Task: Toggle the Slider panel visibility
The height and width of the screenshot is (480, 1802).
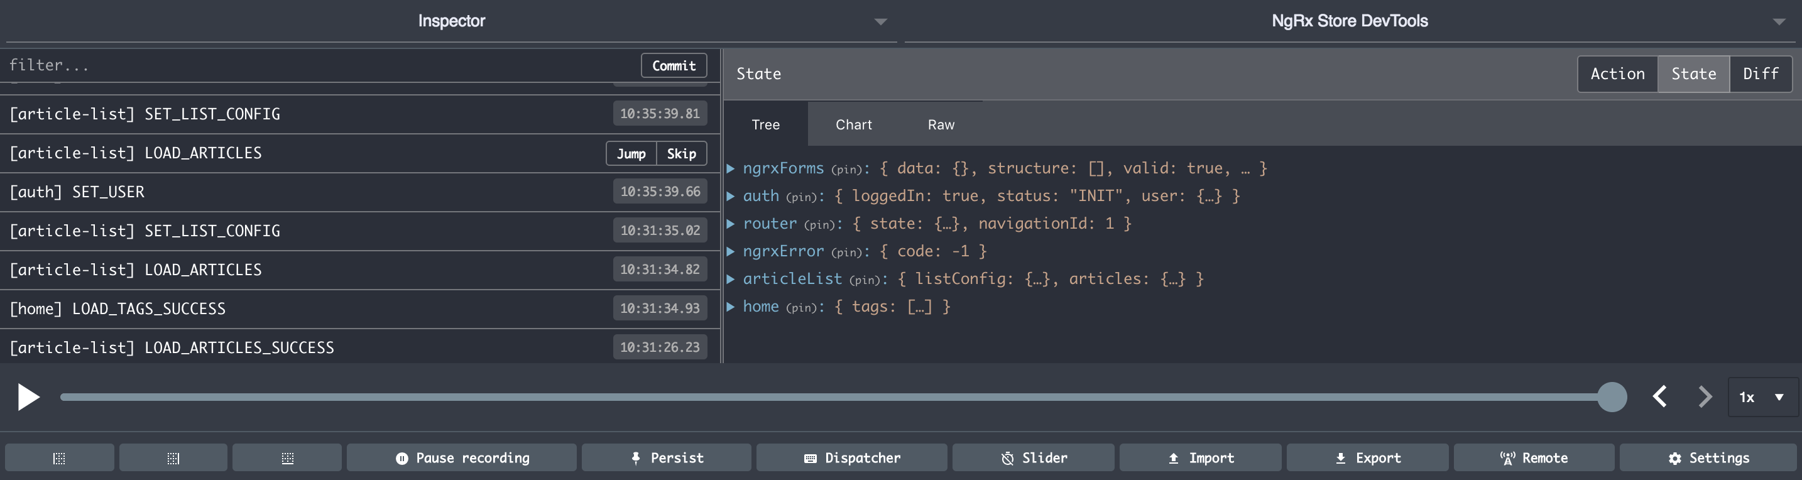Action: point(1032,458)
